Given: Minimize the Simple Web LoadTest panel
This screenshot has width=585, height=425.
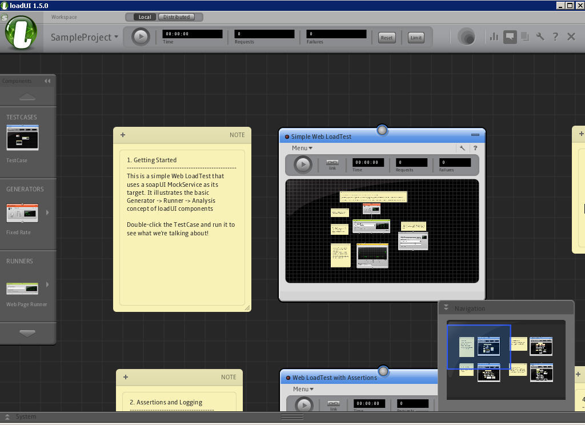Looking at the screenshot, I should tap(475, 135).
